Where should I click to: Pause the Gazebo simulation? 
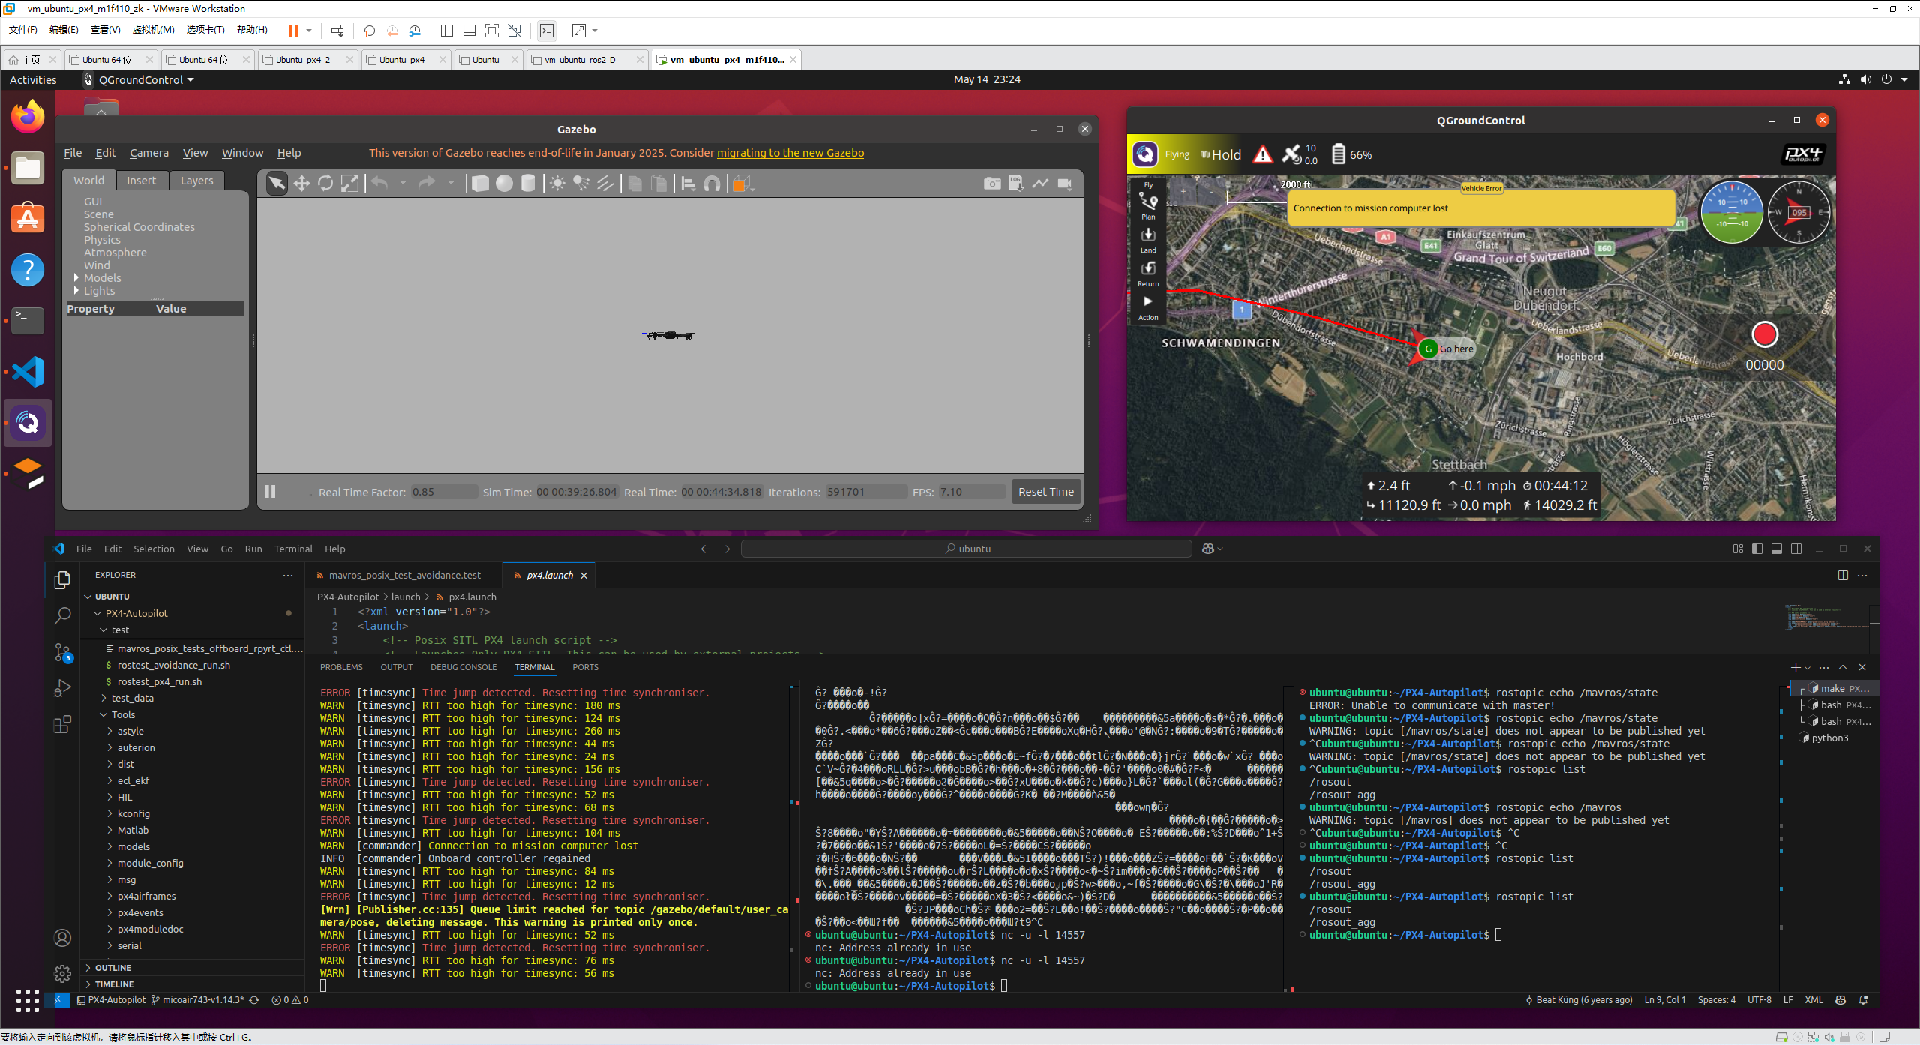click(x=271, y=492)
